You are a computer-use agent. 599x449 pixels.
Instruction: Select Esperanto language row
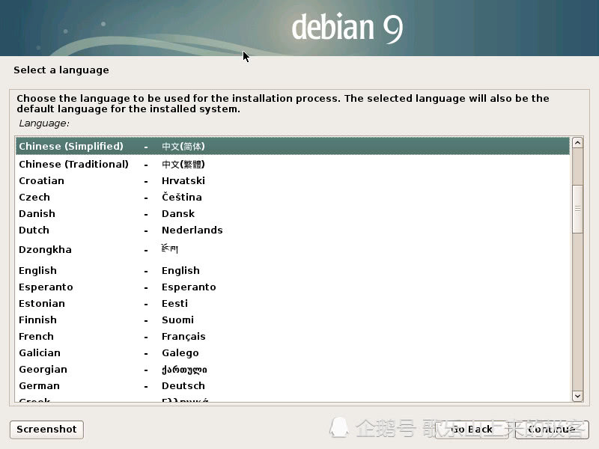pyautogui.click(x=293, y=287)
